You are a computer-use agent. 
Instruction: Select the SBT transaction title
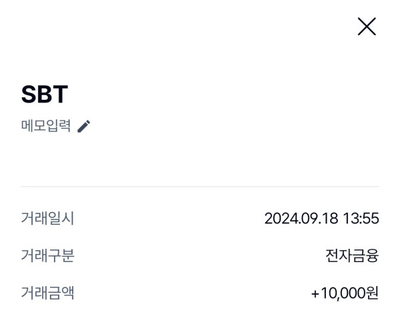coord(45,94)
